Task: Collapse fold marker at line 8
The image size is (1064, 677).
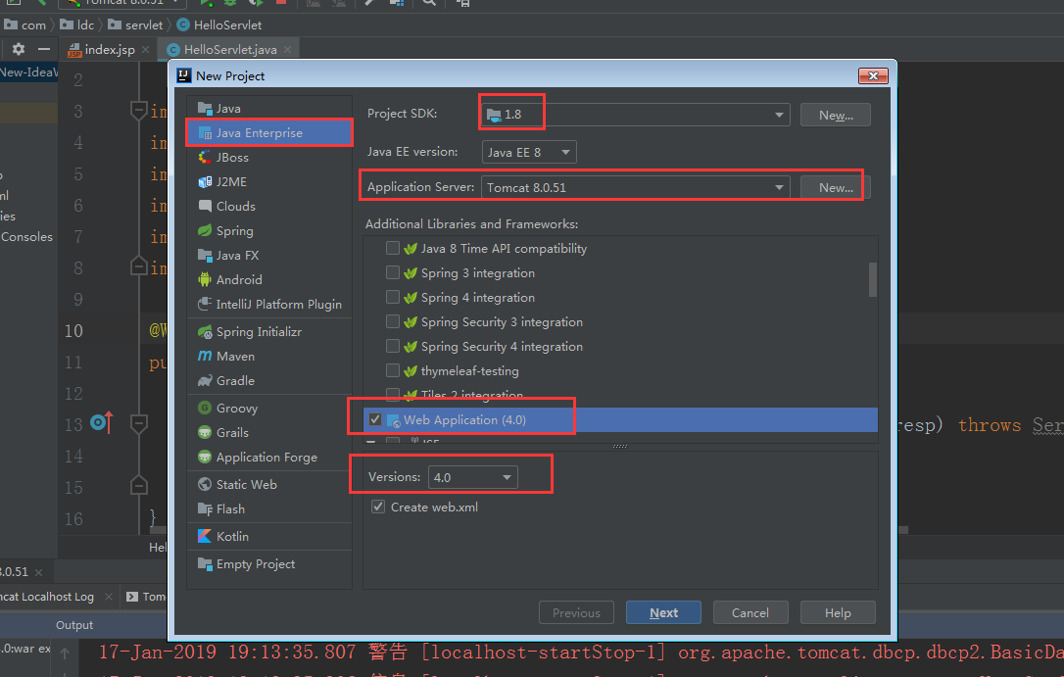Action: (138, 266)
